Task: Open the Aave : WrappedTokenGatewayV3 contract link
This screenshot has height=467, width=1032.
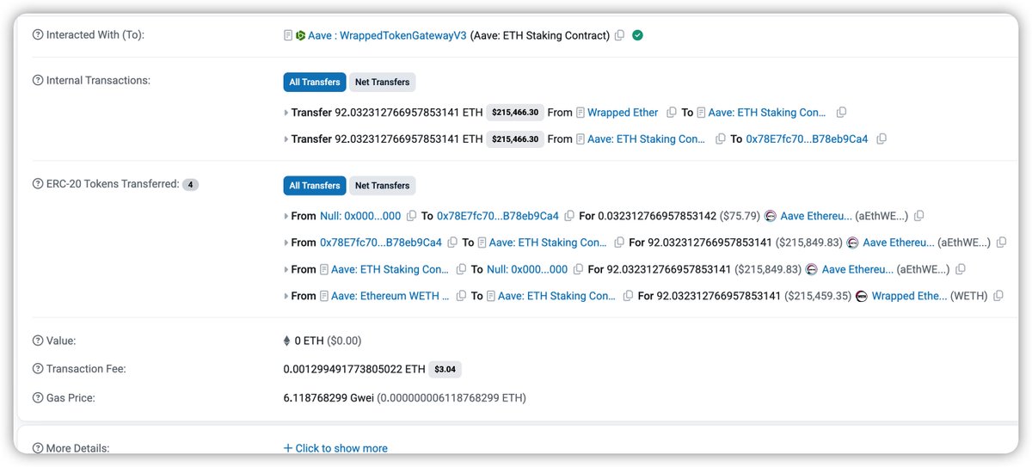Action: coord(387,36)
